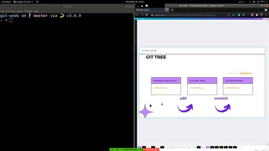269x151 pixels.
Task: Click the GIT TREE slide title
Action: click(156, 57)
